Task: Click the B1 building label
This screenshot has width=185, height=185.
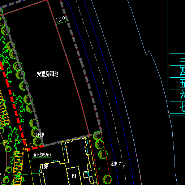Action: (74, 176)
